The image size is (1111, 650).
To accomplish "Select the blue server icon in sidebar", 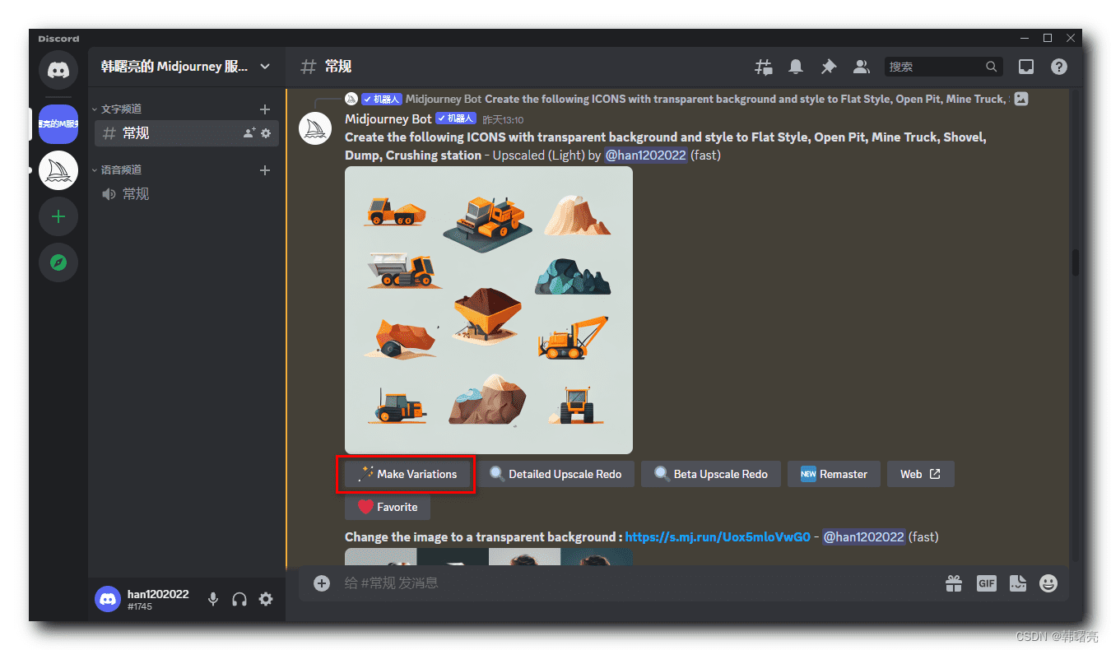I will (58, 124).
